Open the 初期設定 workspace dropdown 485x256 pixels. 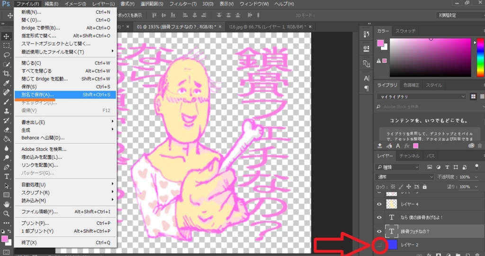pyautogui.click(x=461, y=15)
